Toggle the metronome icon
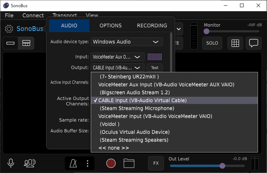The height and width of the screenshot is (173, 267). [x=73, y=163]
